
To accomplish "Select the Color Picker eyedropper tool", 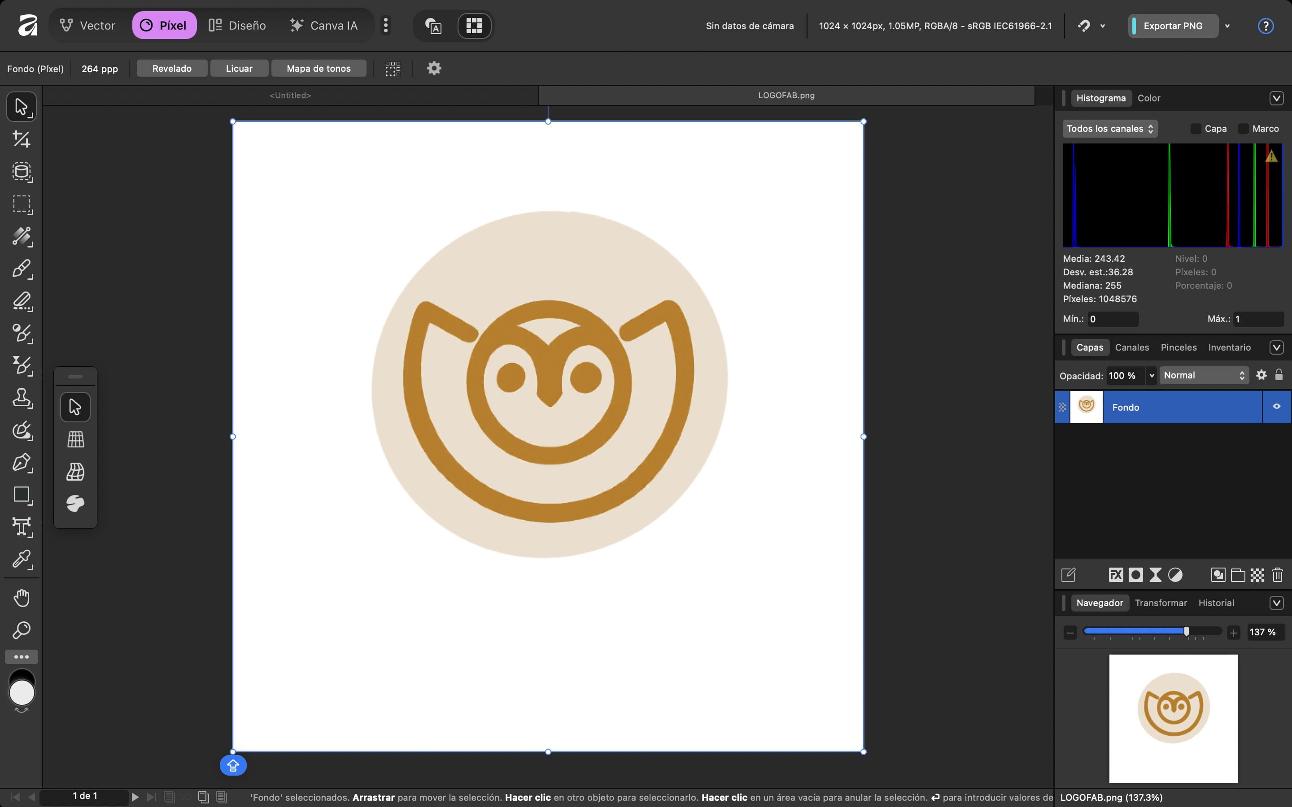I will [x=22, y=560].
